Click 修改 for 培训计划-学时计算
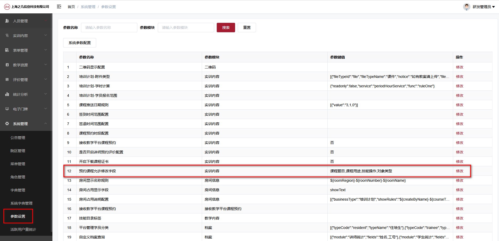Viewport: 499px width, 241px height. coord(459,86)
